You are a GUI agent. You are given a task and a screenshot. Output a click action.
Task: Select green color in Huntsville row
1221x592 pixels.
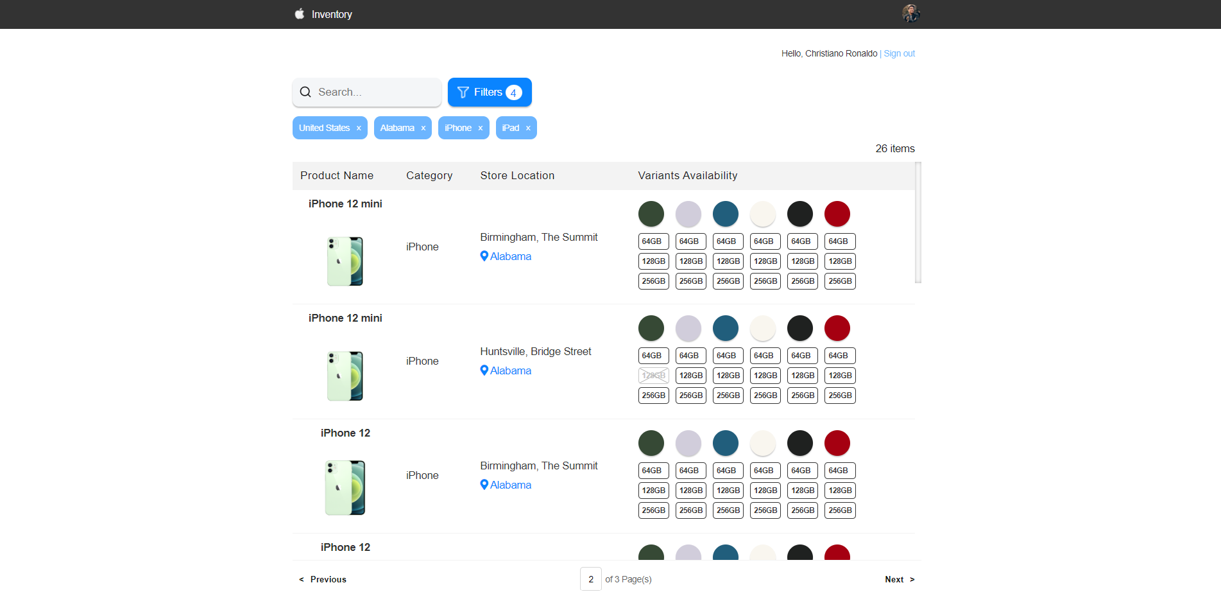click(651, 328)
